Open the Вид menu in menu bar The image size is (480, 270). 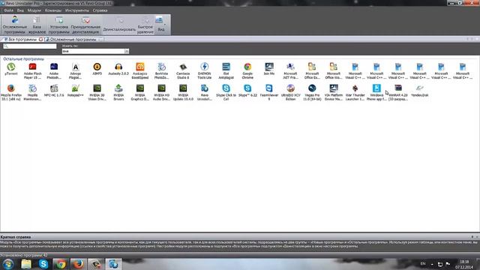pos(20,10)
